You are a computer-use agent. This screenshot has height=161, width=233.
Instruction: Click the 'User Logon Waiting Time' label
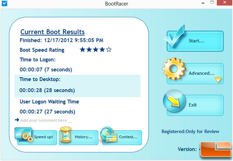pyautogui.click(x=49, y=102)
